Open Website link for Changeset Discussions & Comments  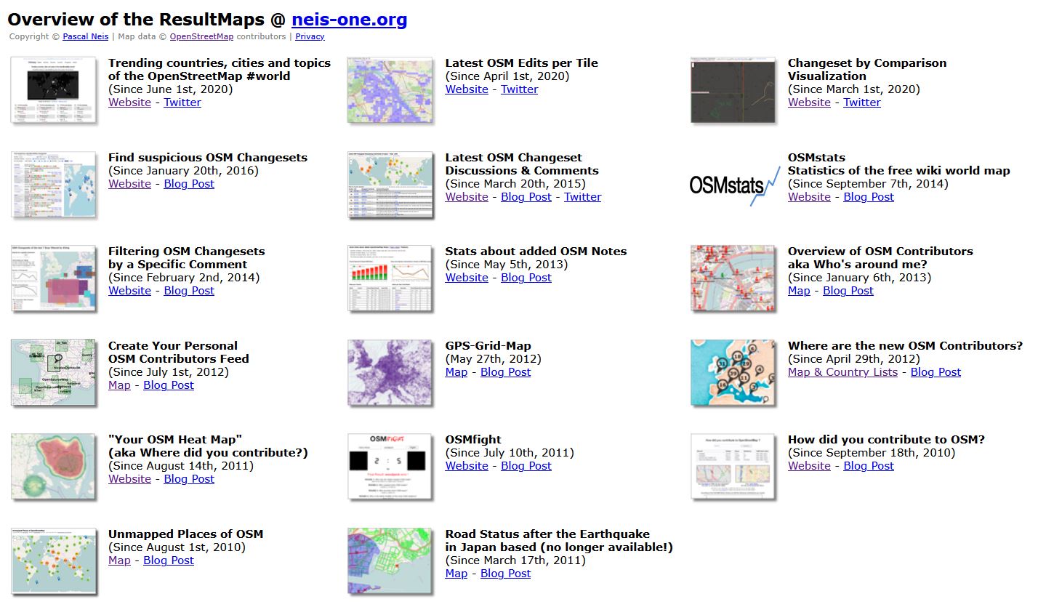(467, 197)
